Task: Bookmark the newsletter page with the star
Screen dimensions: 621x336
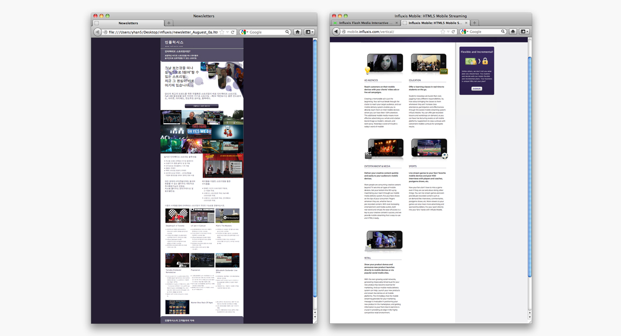Action: click(x=222, y=32)
